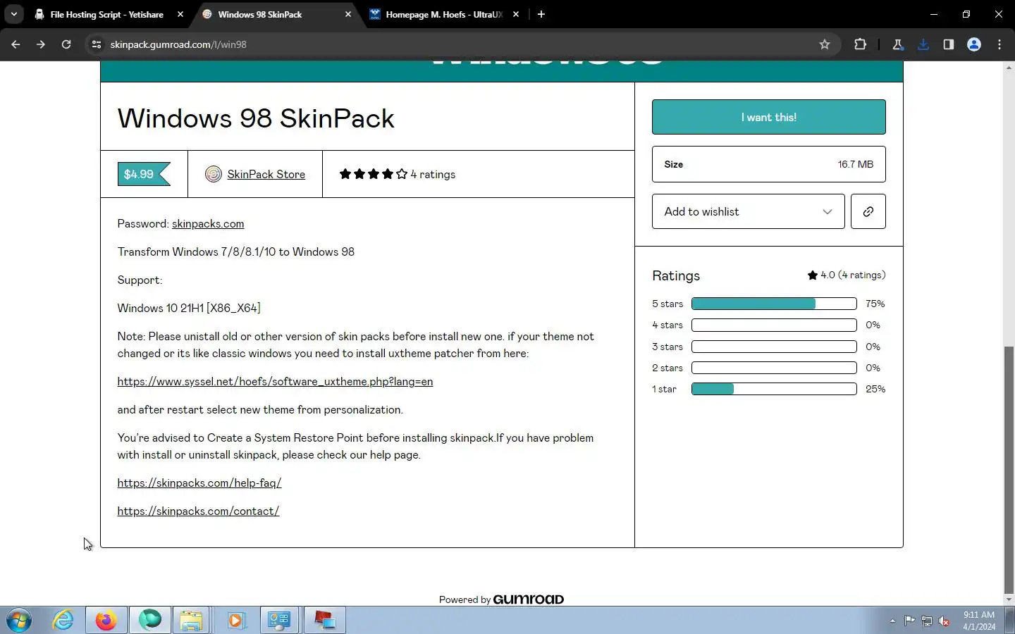Bookmark this page with the star icon
This screenshot has height=634, width=1015.
[x=825, y=44]
